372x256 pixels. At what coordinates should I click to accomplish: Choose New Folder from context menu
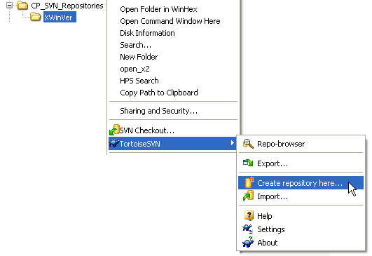pyautogui.click(x=139, y=57)
